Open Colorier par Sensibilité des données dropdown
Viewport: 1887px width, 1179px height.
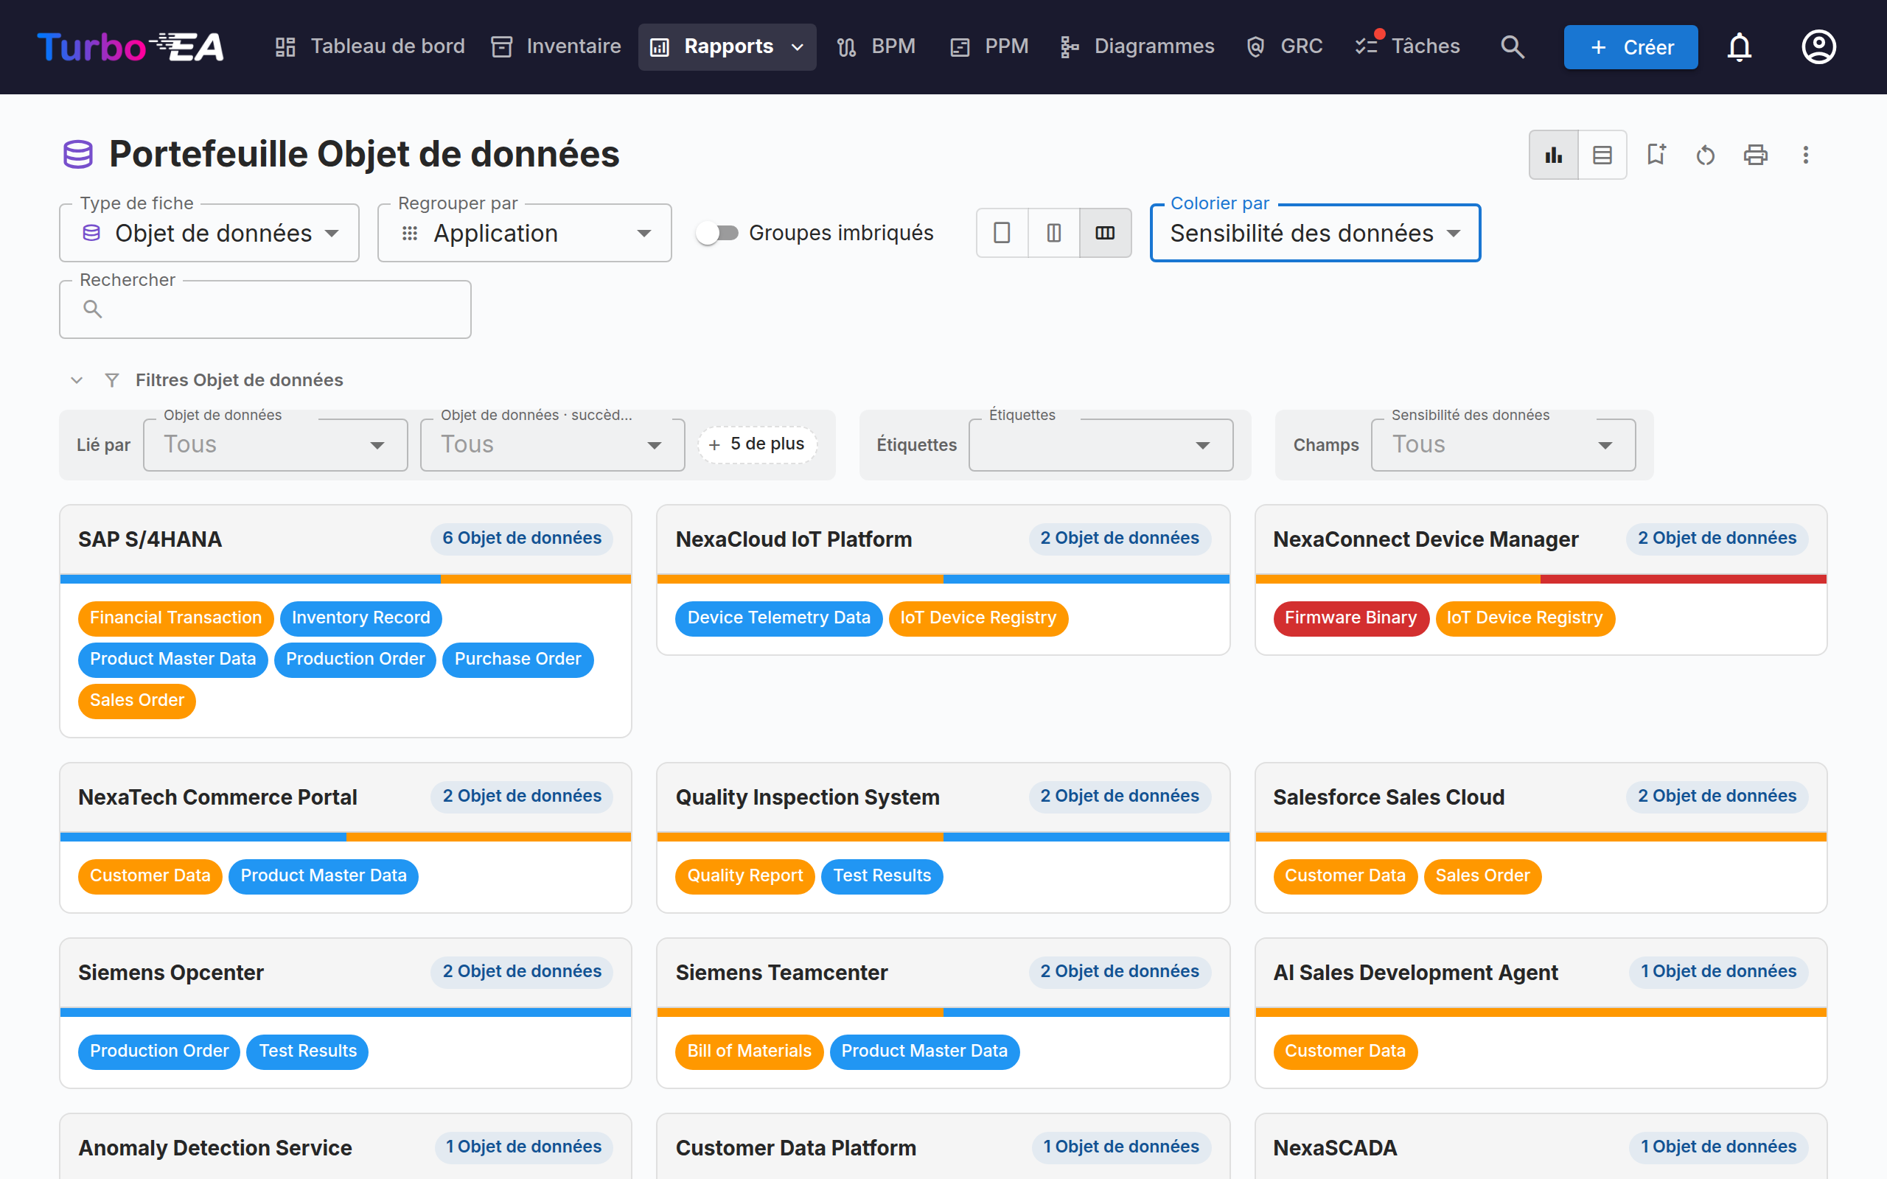coord(1315,233)
